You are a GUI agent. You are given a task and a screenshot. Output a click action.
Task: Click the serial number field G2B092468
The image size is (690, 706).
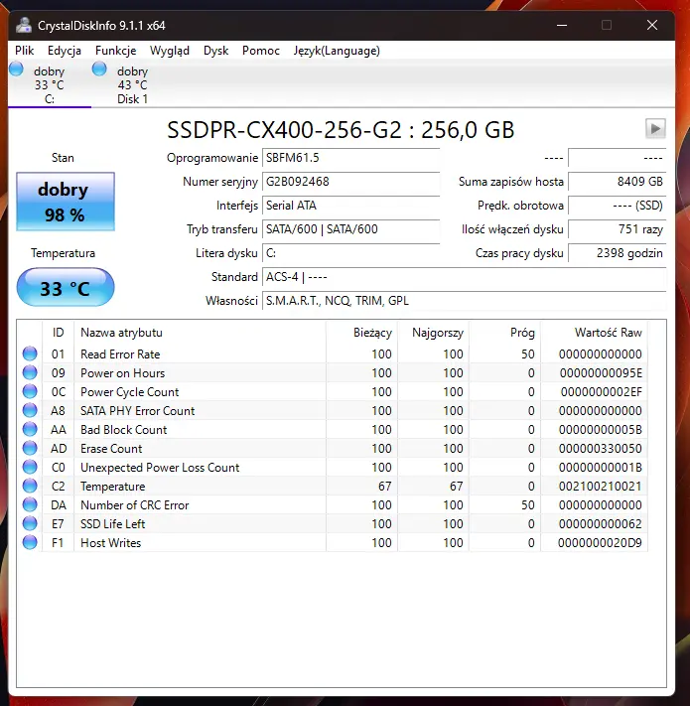coord(350,182)
